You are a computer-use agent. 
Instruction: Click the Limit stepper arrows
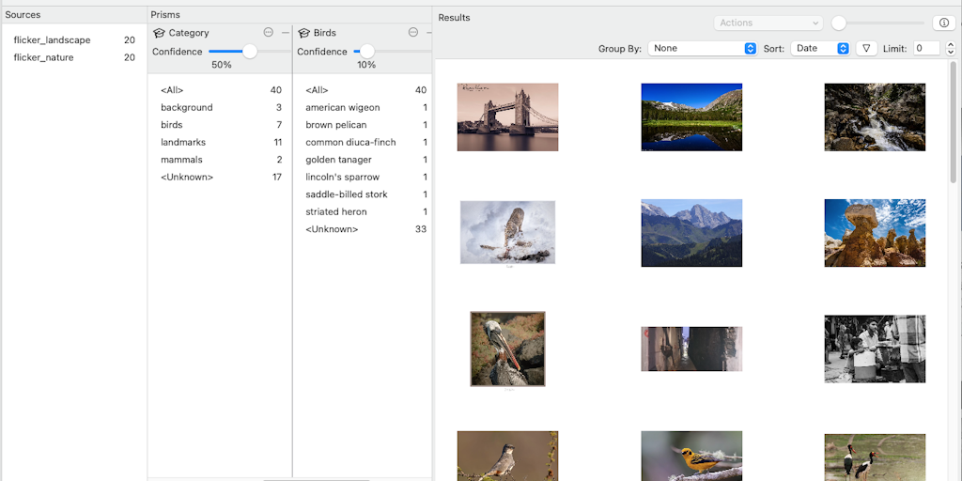click(x=950, y=48)
